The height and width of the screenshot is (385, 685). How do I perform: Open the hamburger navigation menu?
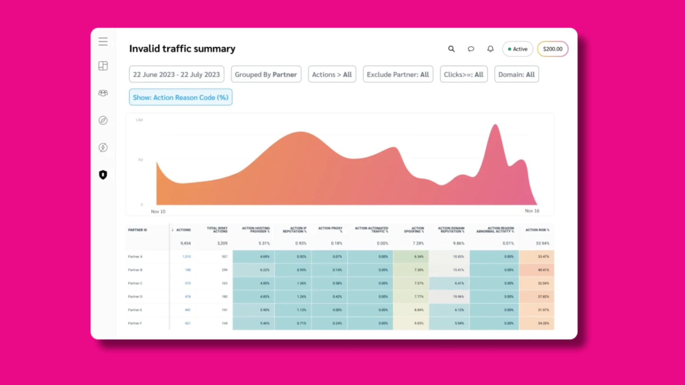103,41
